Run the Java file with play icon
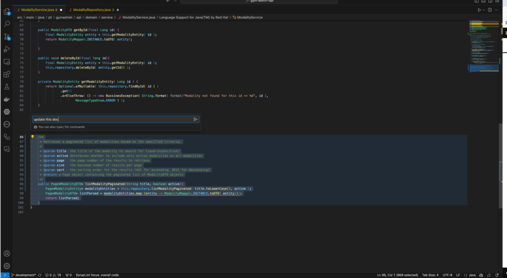This screenshot has height=278, width=507. pos(479,10)
